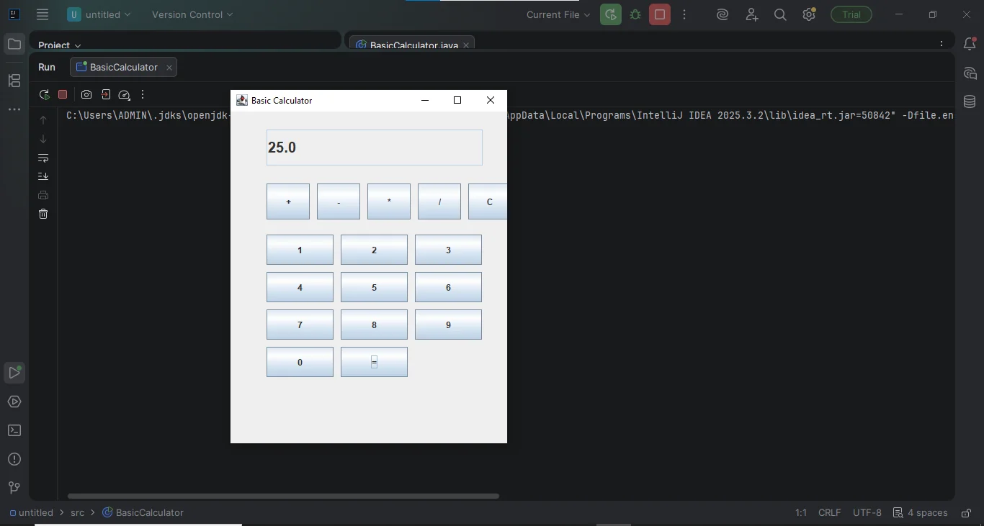The height and width of the screenshot is (526, 984).
Task: Open the Terminal tool window
Action: click(14, 430)
